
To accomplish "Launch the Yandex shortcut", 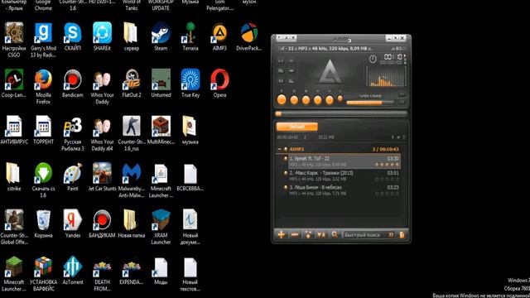I will tap(73, 223).
